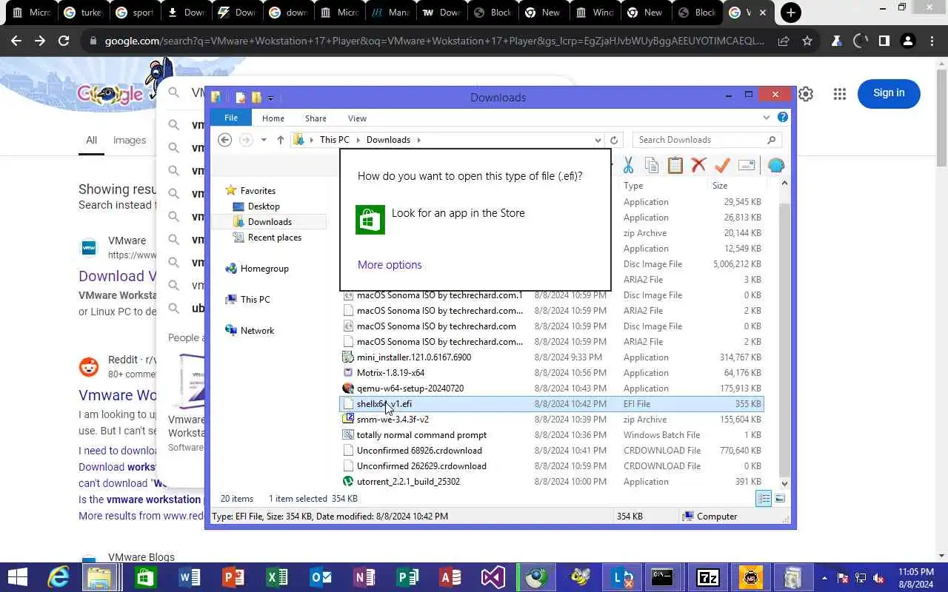
Task: Open PowerPoint from the taskbar
Action: (233, 577)
